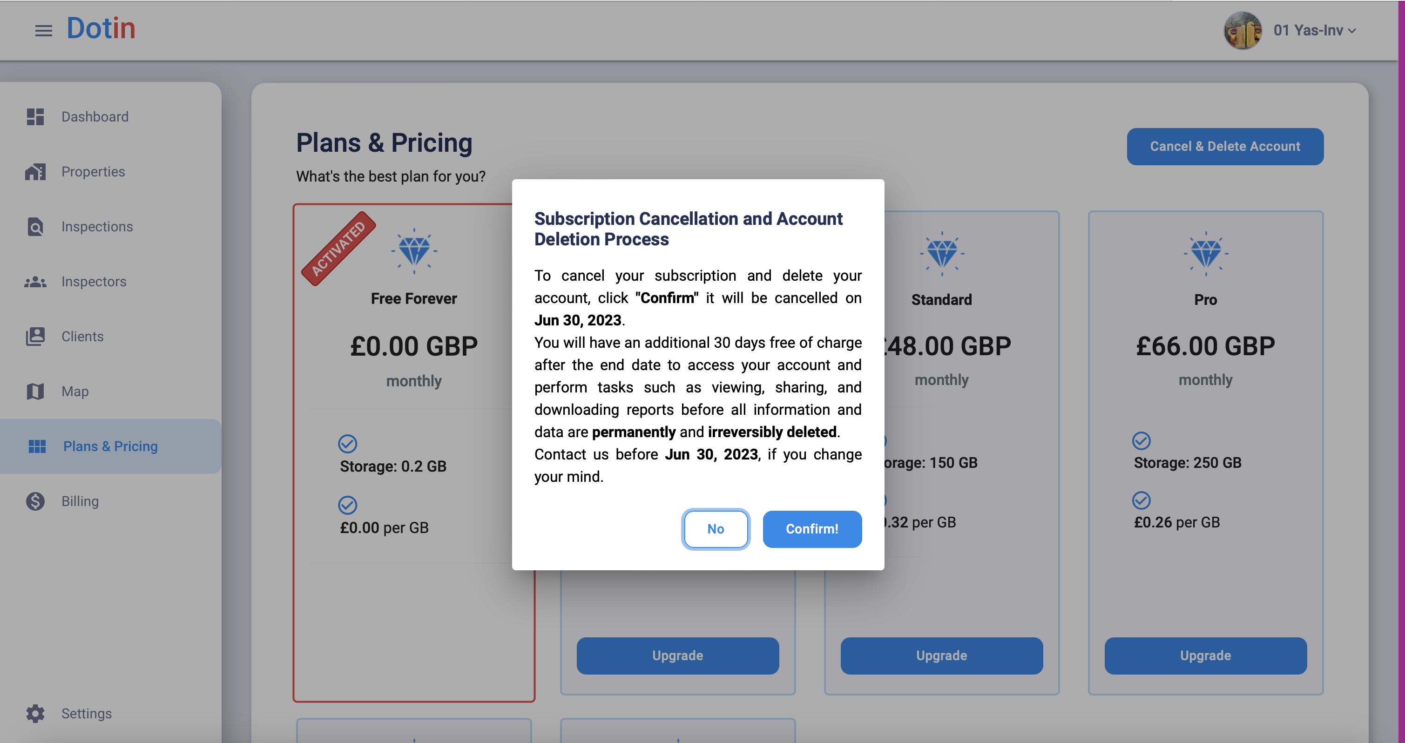Click the Inspectors group icon
This screenshot has height=743, width=1405.
[35, 282]
